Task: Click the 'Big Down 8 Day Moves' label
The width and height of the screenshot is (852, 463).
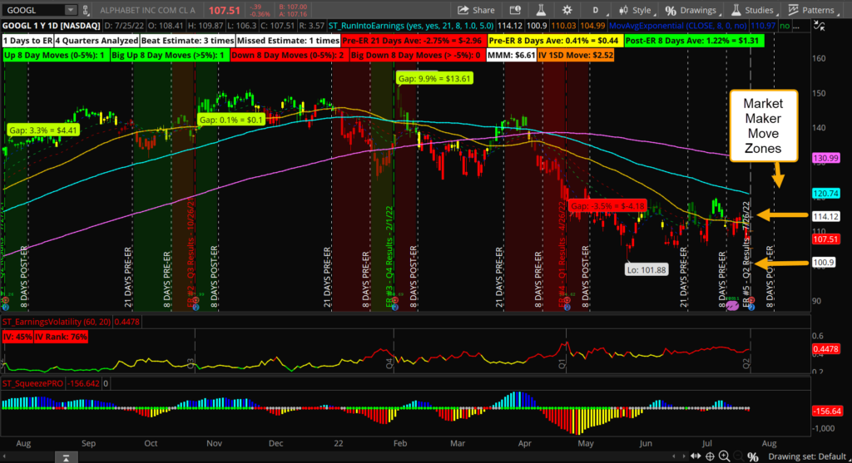Action: pos(416,56)
